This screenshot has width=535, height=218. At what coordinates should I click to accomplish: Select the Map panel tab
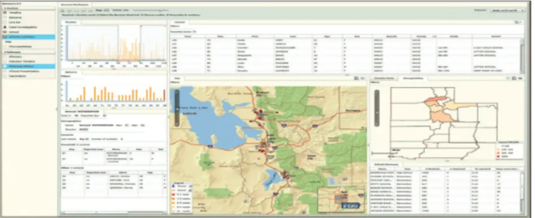coord(178,78)
